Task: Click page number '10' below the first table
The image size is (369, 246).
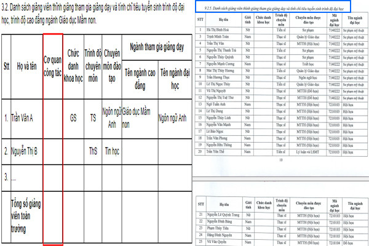Action: pos(281,160)
